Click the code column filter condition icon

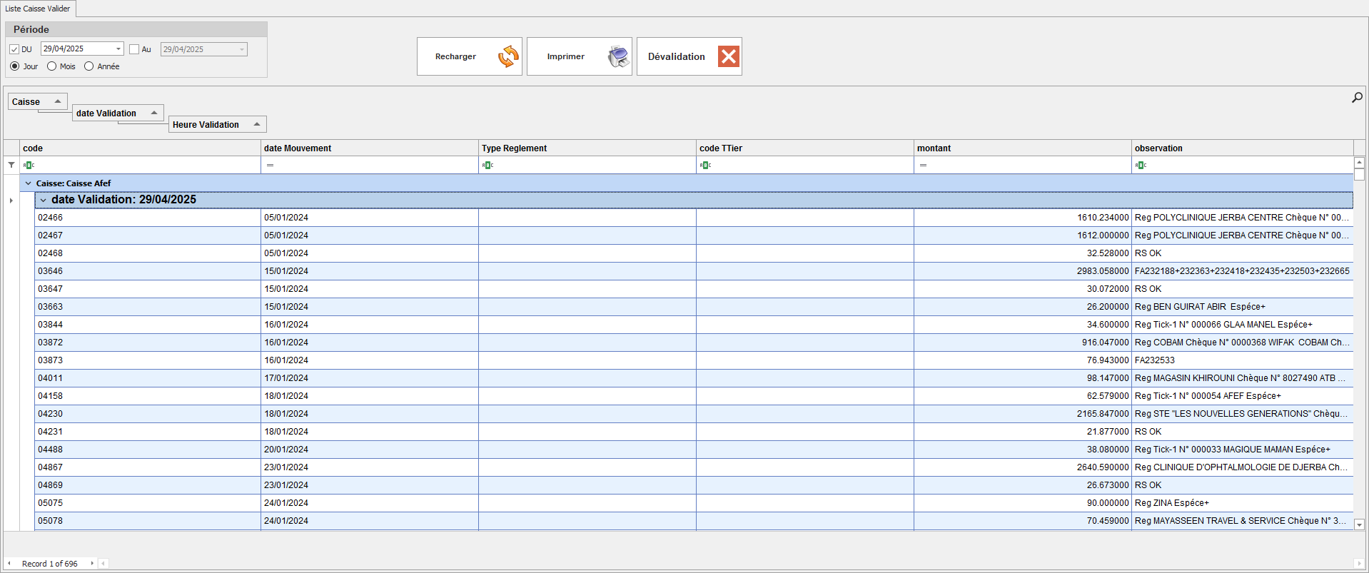(29, 165)
